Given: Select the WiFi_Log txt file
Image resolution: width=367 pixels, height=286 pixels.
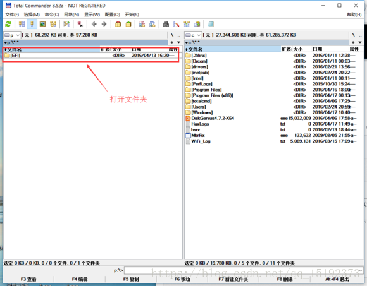Looking at the screenshot, I should 274,141.
